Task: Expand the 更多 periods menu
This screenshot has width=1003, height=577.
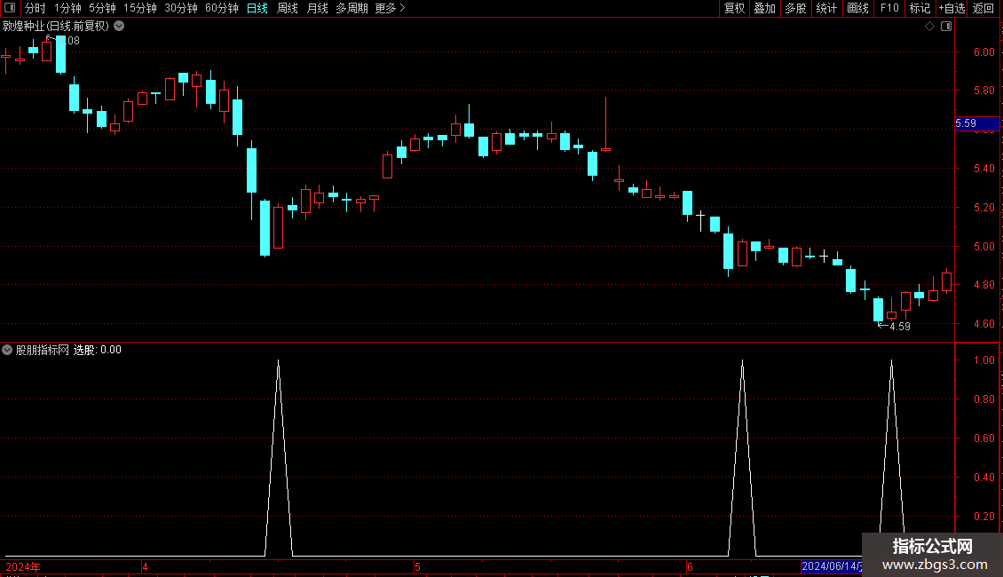Action: pyautogui.click(x=390, y=8)
